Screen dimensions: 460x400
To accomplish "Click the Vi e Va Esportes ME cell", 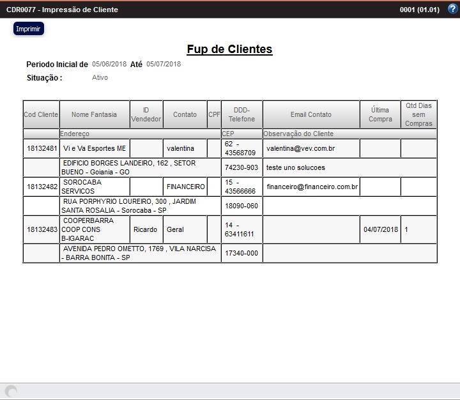I will [95, 148].
